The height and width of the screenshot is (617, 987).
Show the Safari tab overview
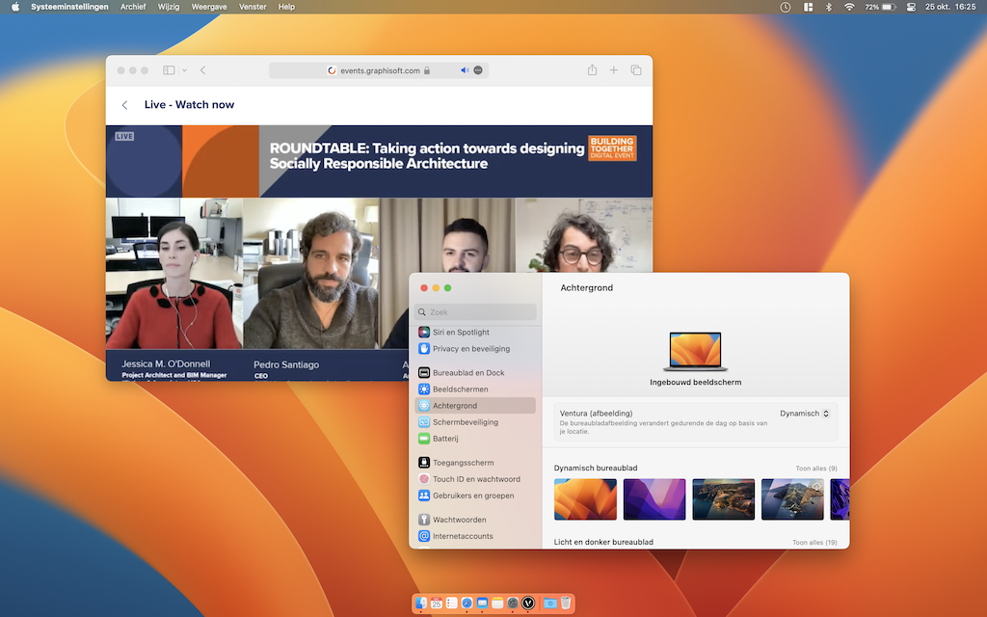tap(636, 70)
